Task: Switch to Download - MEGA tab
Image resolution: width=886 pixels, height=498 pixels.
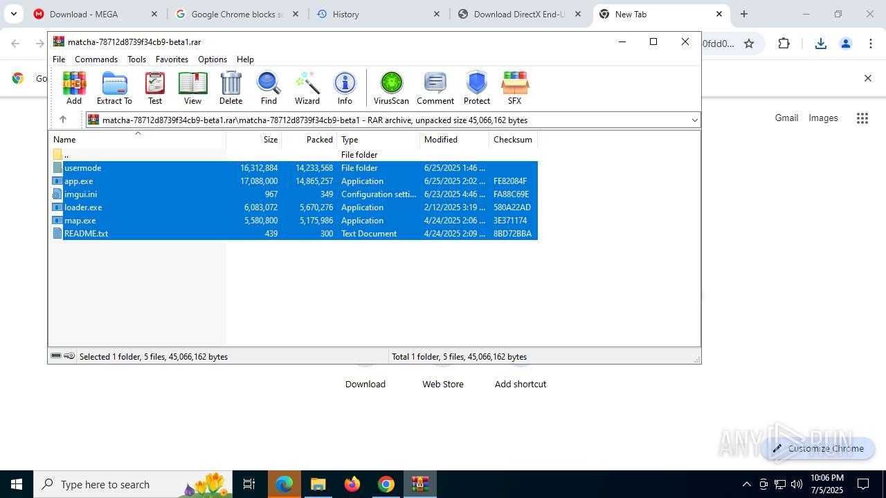Action: click(96, 14)
